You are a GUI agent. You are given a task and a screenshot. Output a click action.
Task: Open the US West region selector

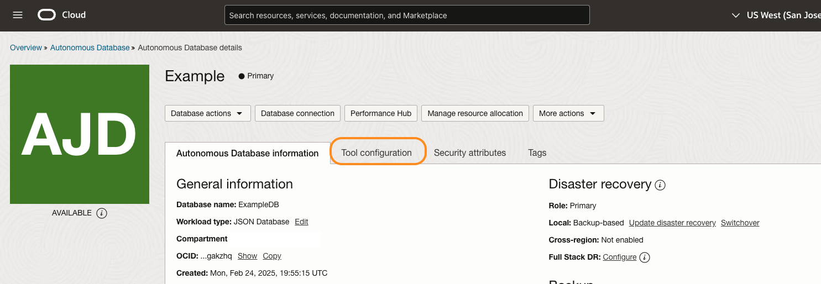776,15
